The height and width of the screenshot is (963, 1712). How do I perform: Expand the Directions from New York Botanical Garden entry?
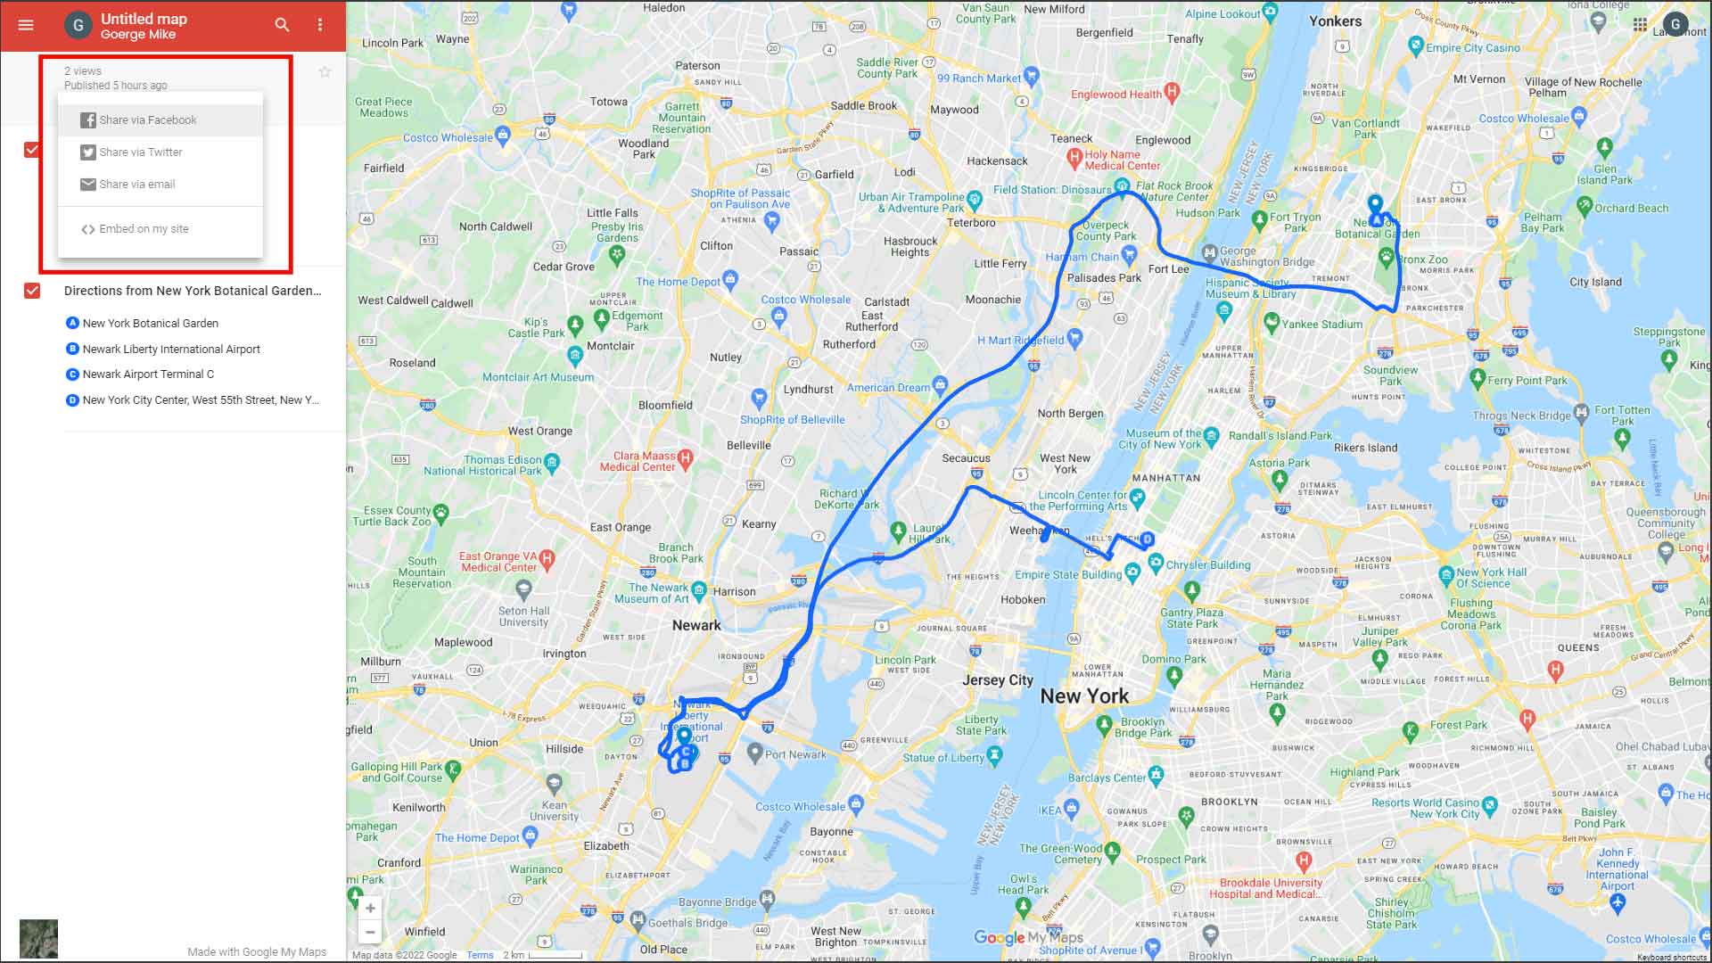click(192, 291)
